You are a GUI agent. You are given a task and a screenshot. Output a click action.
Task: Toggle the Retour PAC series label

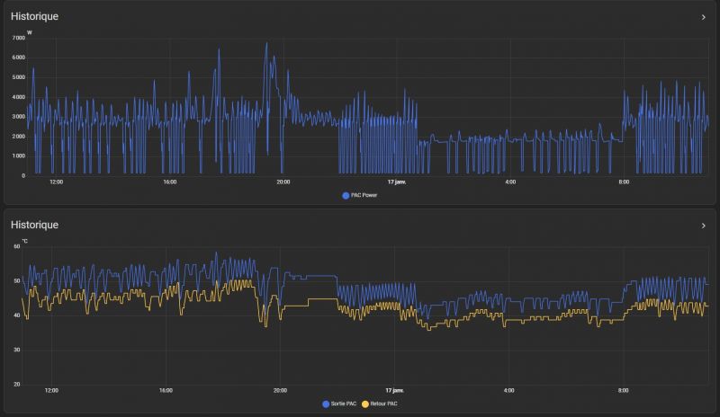point(385,404)
